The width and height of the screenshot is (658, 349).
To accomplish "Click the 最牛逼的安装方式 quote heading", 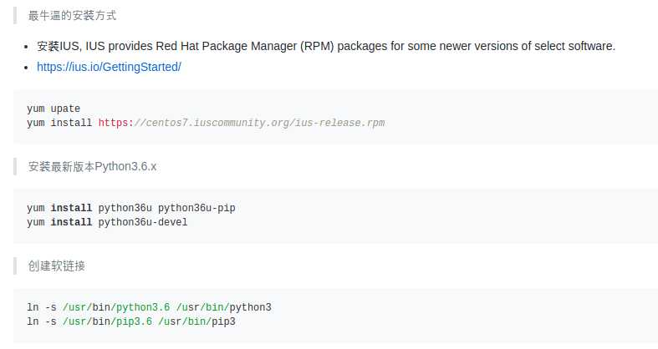I will 72,16.
